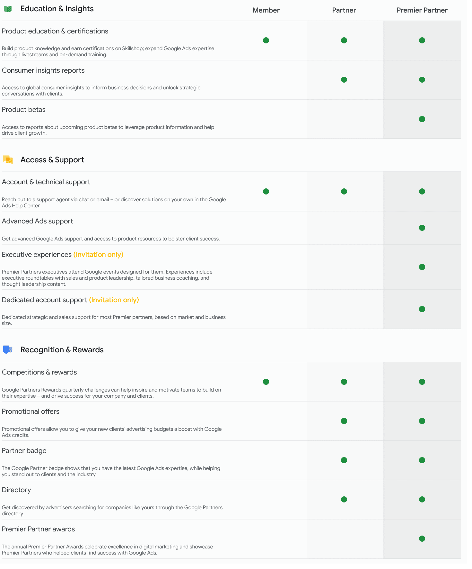This screenshot has width=472, height=569.
Task: Select the Premier Partner column header
Action: point(422,10)
